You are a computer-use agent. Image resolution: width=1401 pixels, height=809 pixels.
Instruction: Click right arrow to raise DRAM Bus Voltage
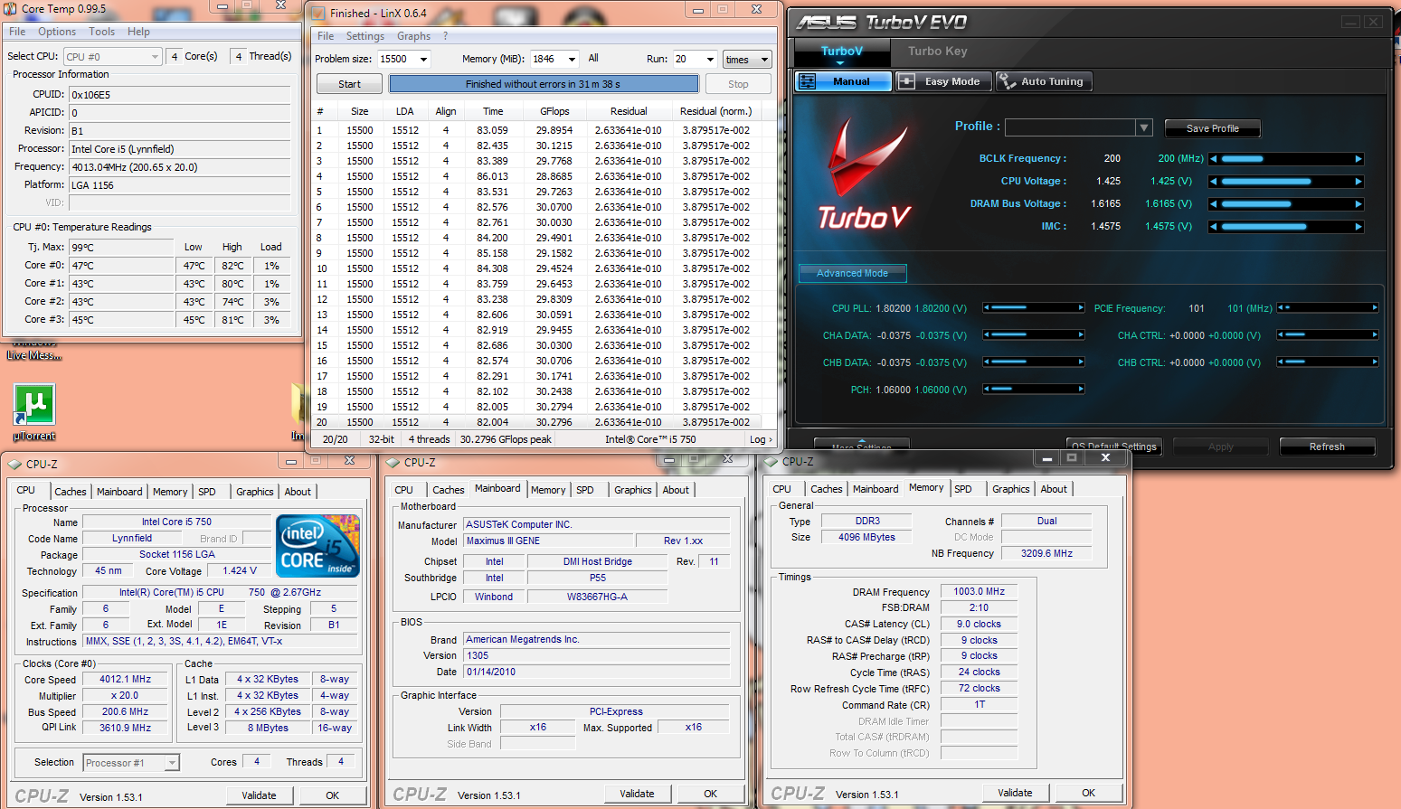(x=1358, y=204)
